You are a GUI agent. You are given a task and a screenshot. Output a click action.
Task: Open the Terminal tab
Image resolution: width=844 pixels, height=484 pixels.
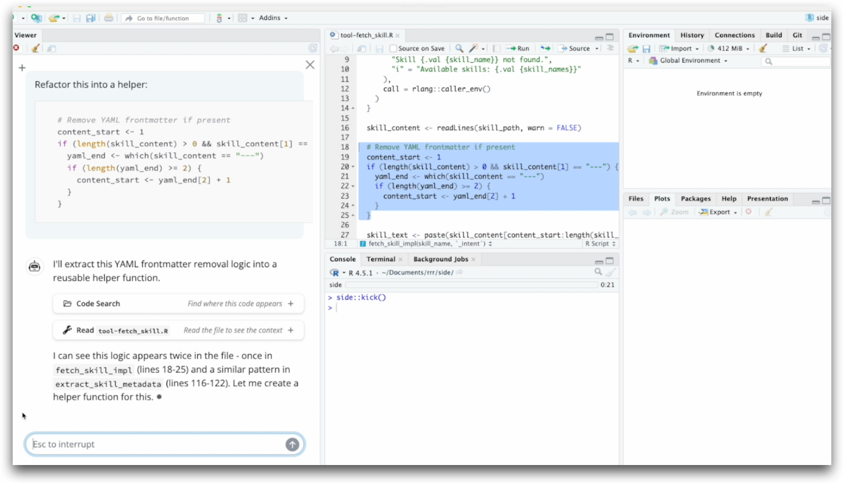coord(380,259)
